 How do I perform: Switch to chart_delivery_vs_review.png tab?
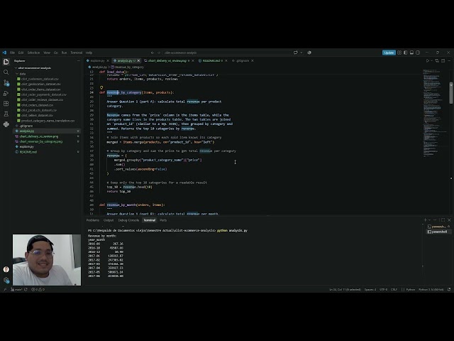167,60
